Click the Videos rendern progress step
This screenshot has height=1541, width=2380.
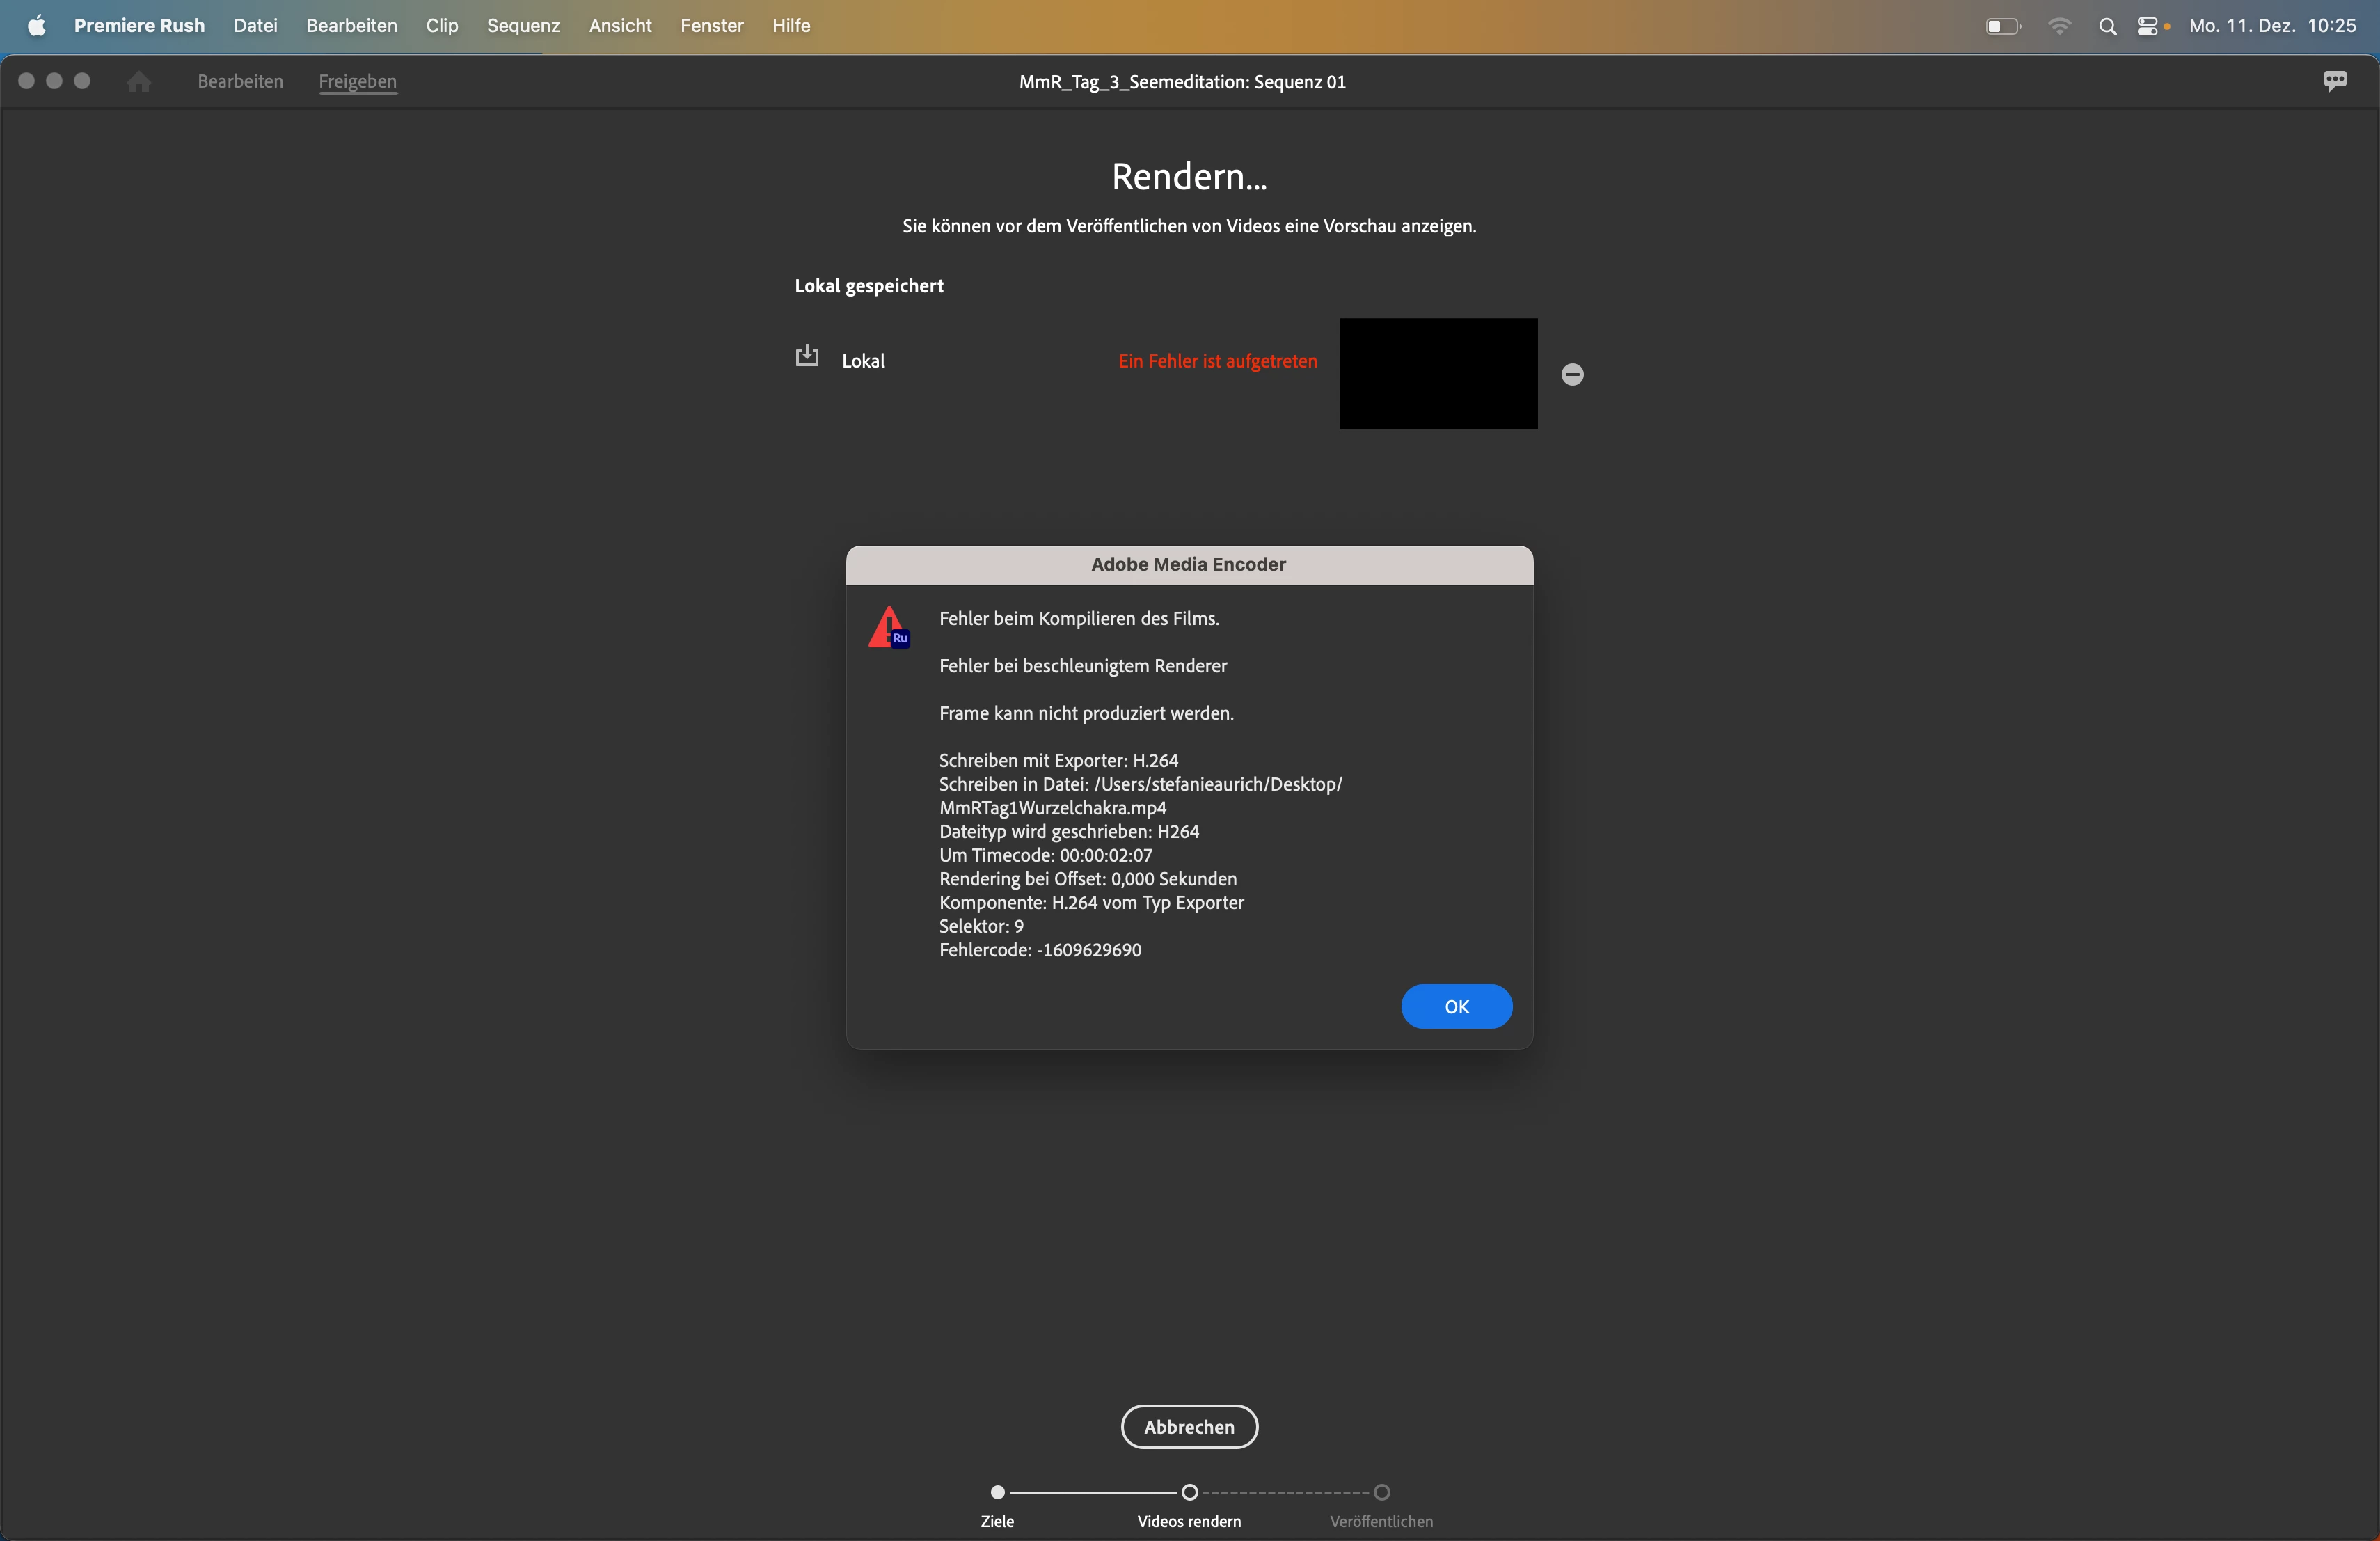1189,1492
